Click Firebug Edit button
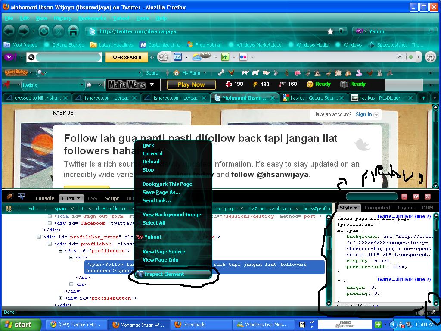 pyautogui.click(x=32, y=209)
